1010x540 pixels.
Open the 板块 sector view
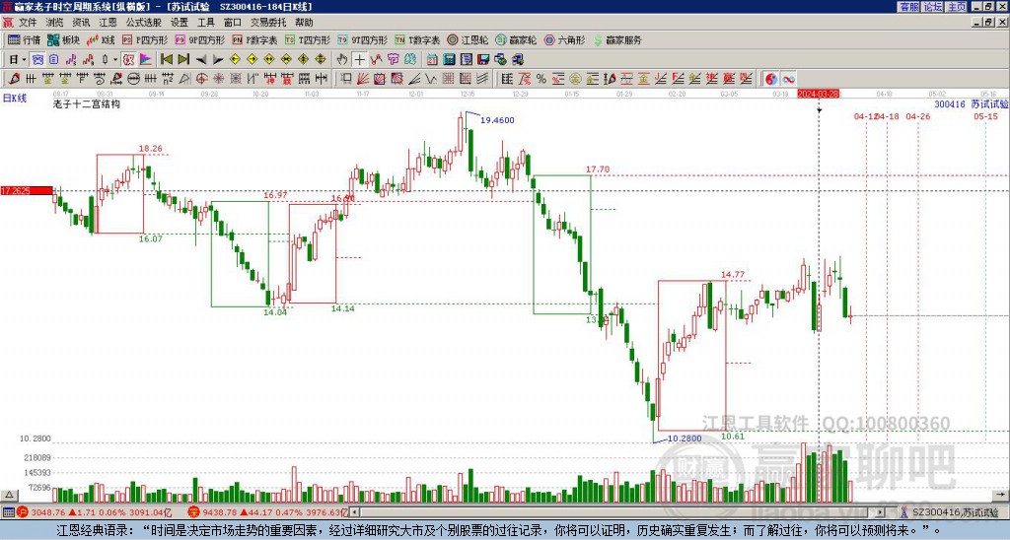64,39
